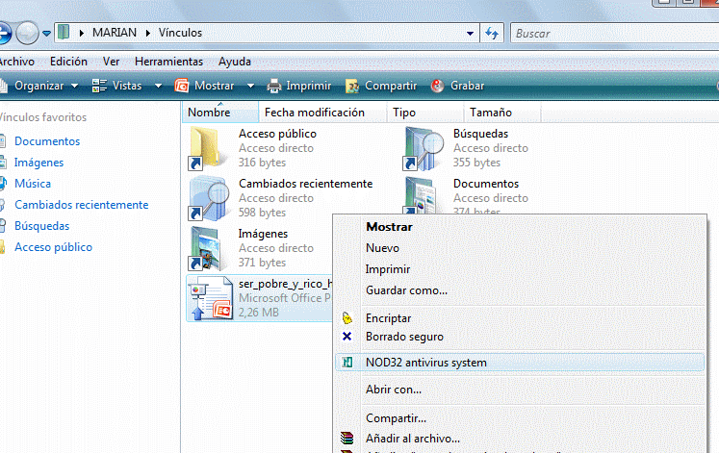Open Música in favorite links
Viewport: 719px width, 453px height.
click(33, 183)
